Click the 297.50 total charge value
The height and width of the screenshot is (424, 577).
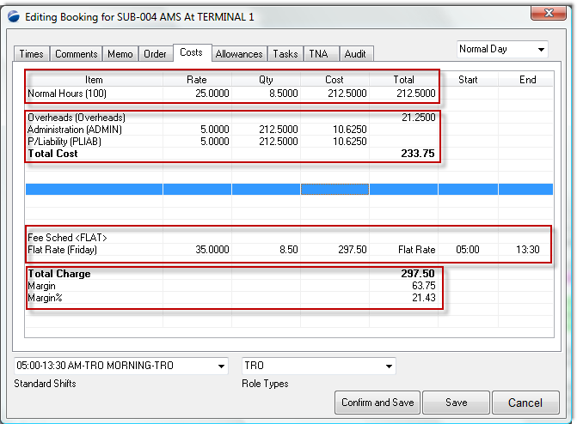pos(418,274)
